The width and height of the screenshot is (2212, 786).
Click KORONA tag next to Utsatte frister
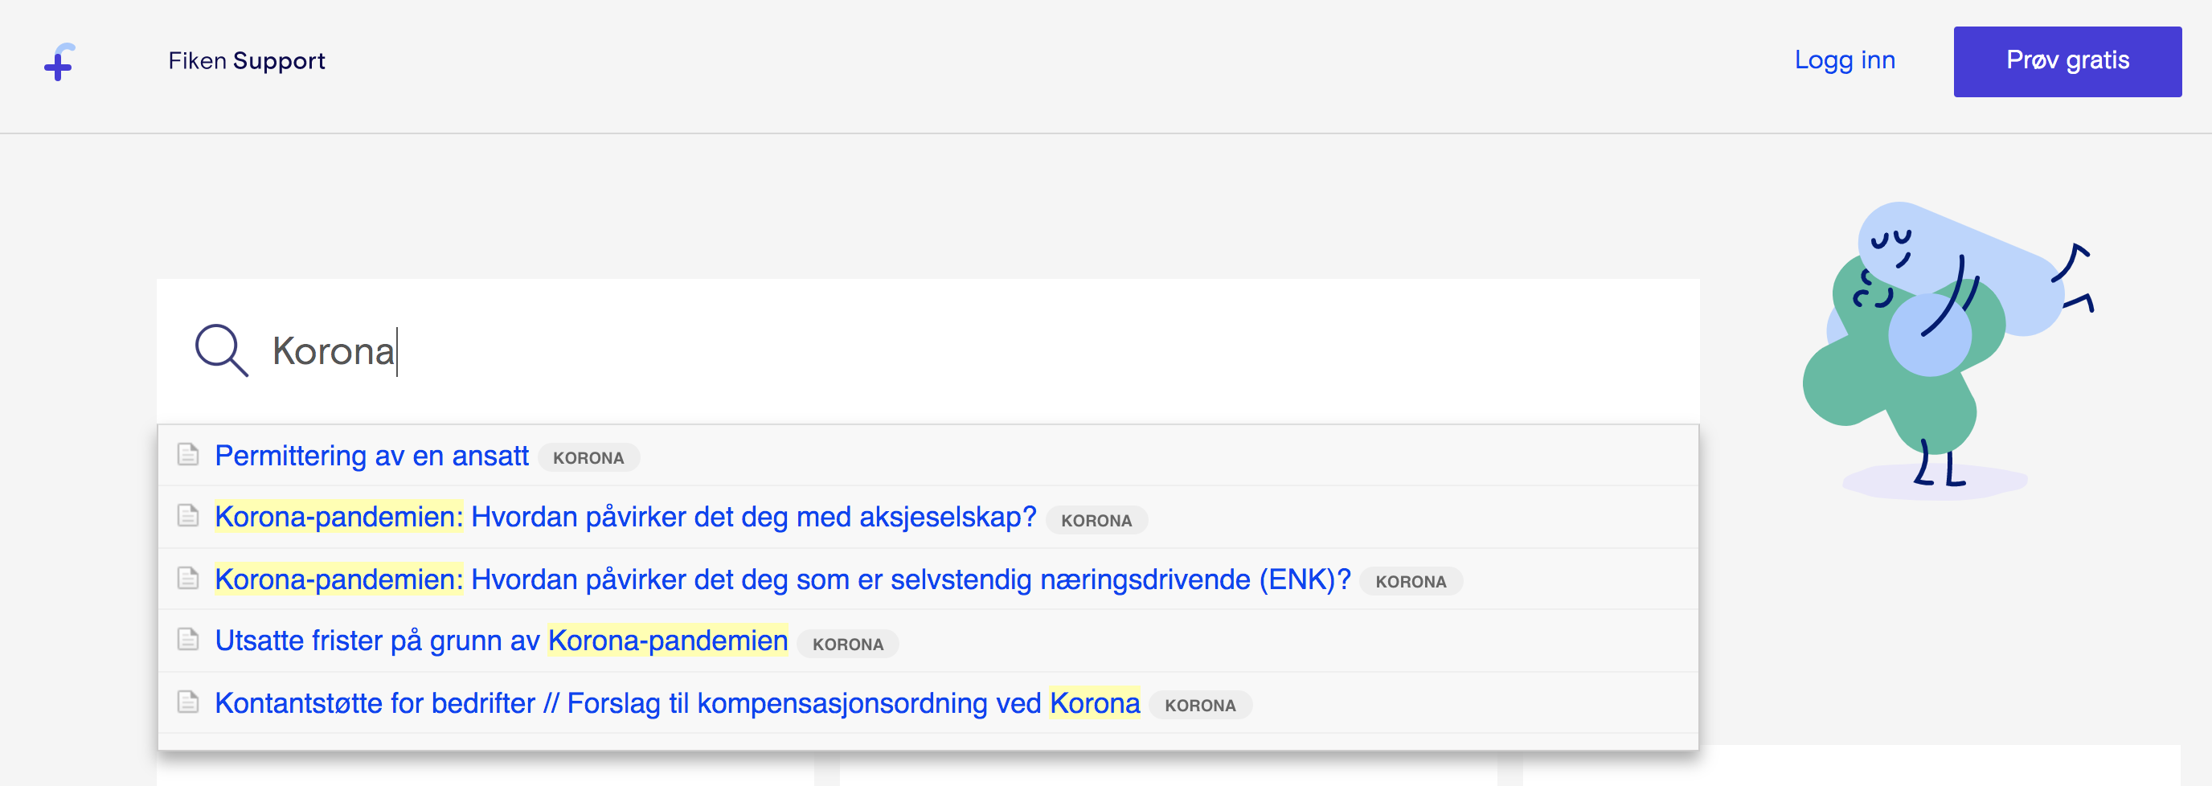(847, 645)
